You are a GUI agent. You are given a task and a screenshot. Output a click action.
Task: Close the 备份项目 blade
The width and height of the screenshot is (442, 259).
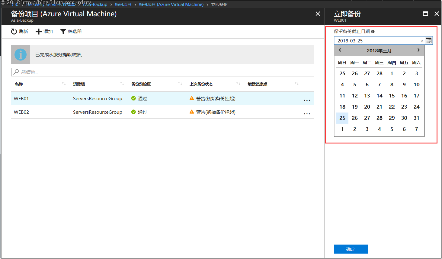pyautogui.click(x=318, y=14)
